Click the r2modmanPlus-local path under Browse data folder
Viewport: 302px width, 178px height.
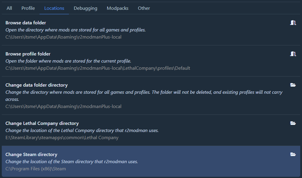(63, 37)
